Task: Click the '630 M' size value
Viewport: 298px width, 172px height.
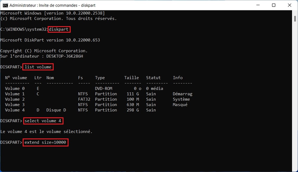Action: (x=133, y=105)
